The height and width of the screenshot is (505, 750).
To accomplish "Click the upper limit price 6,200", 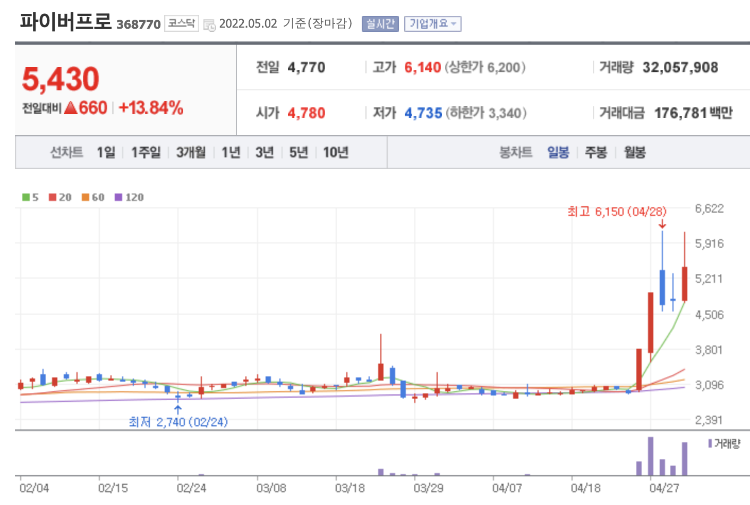I will pyautogui.click(x=504, y=68).
